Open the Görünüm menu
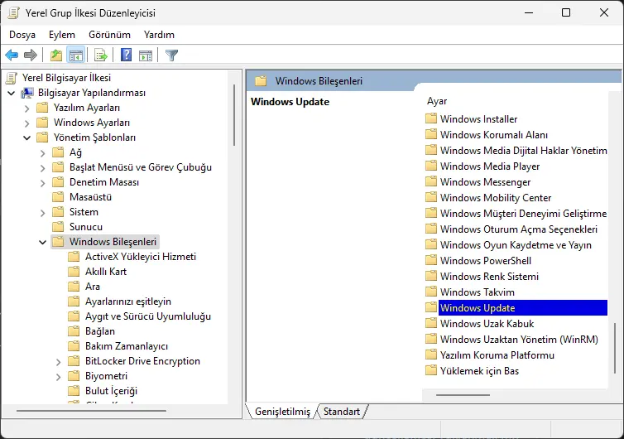Screen dimensions: 624x439 click(109, 35)
